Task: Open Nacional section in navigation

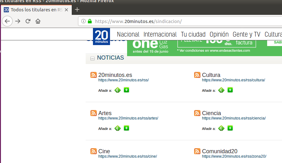Action: [128, 34]
